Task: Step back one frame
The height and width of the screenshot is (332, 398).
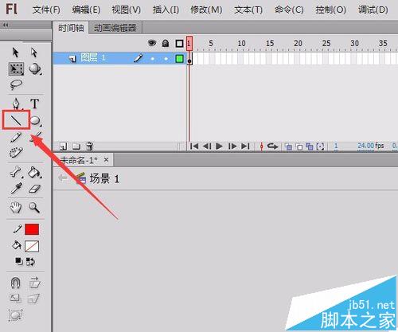Action: (x=207, y=146)
